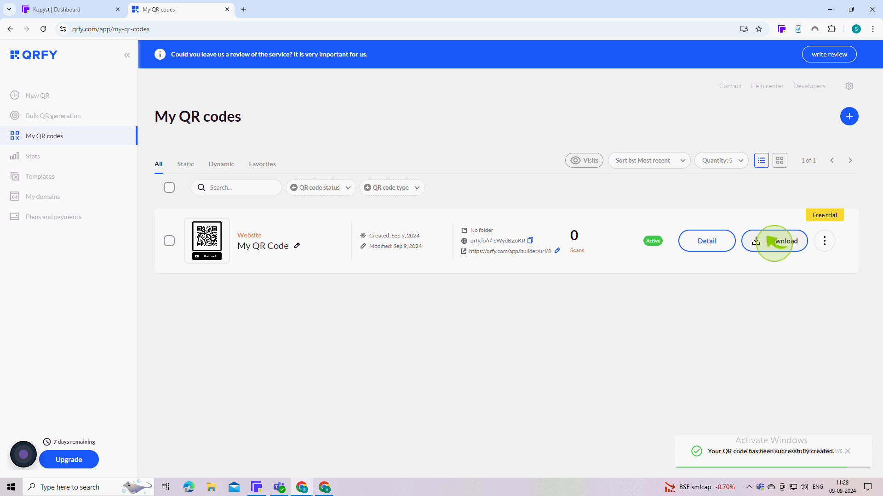Screen dimensions: 883x496
Task: Click the Active status badge
Action: (653, 241)
